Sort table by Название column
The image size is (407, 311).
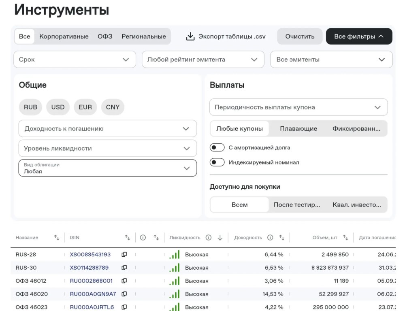click(57, 237)
